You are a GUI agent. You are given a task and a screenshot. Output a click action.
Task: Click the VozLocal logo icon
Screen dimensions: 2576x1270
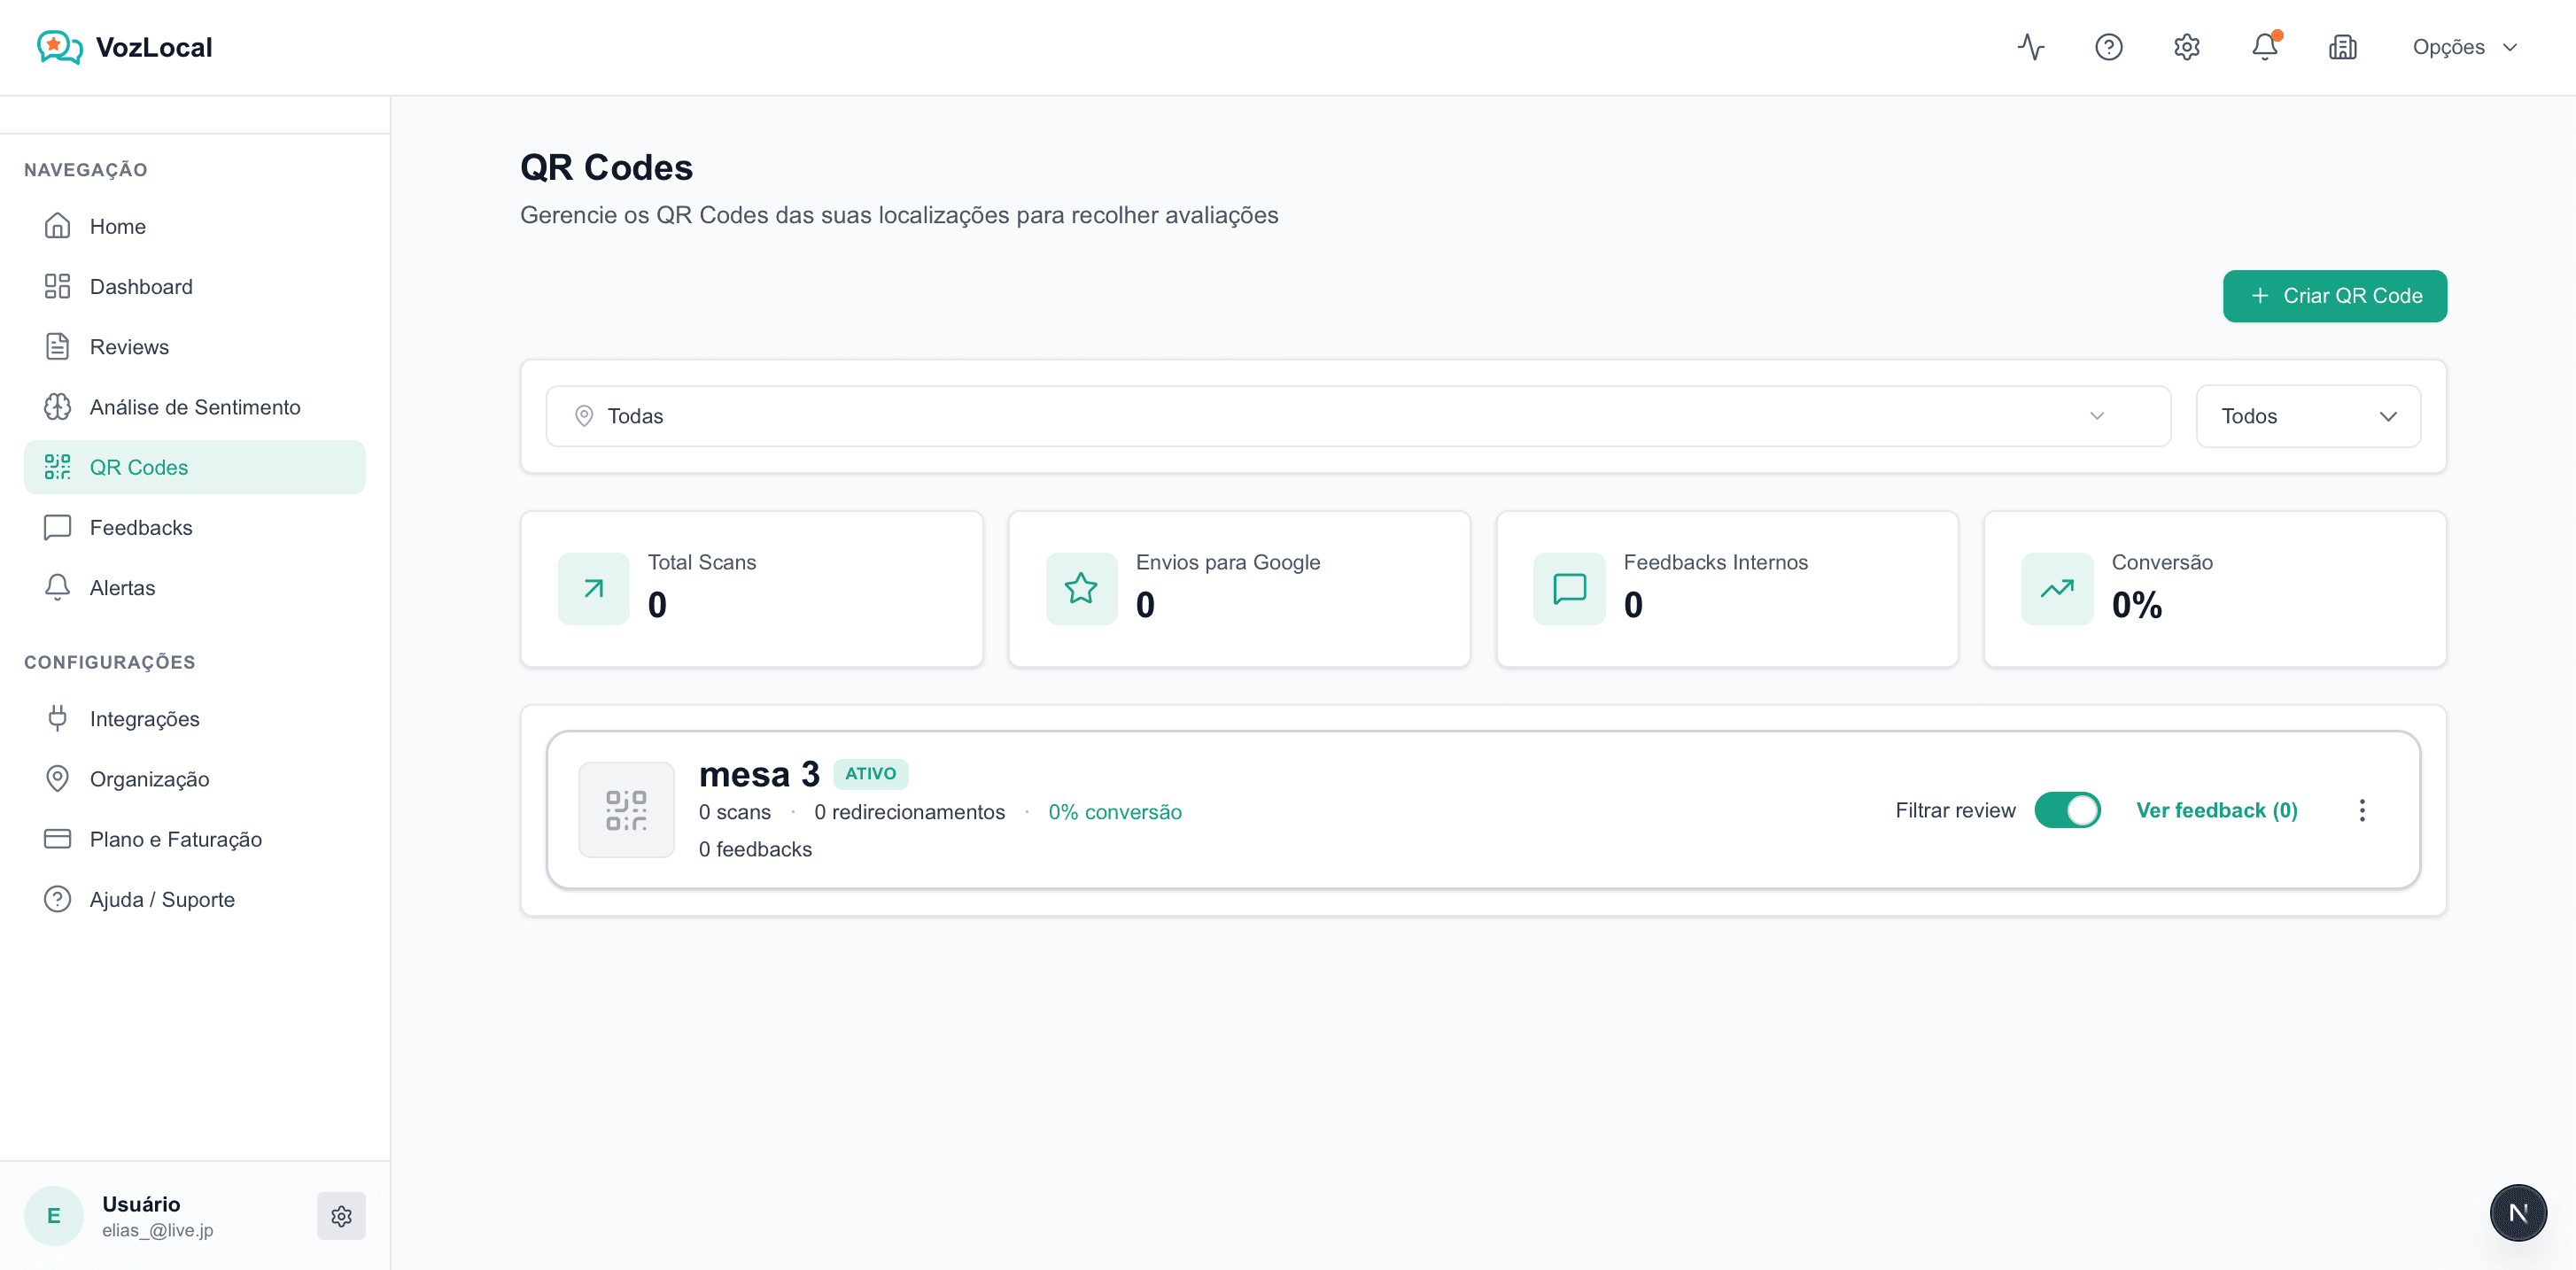click(x=59, y=47)
